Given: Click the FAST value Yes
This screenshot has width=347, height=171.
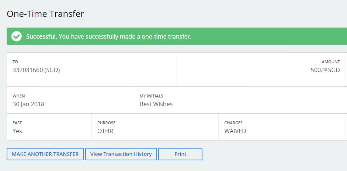Looking at the screenshot, I should click(17, 131).
